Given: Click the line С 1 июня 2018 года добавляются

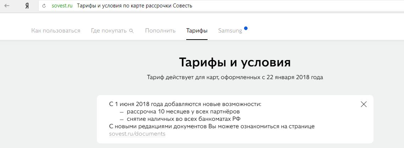Looking at the screenshot, I should [185, 105].
